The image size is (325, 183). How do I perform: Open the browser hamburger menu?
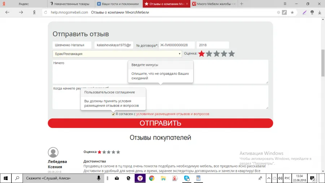pyautogui.click(x=285, y=4)
